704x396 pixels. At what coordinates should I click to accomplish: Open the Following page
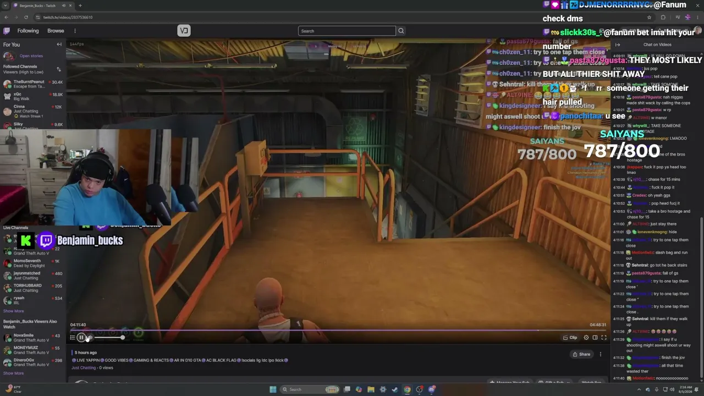pyautogui.click(x=28, y=31)
